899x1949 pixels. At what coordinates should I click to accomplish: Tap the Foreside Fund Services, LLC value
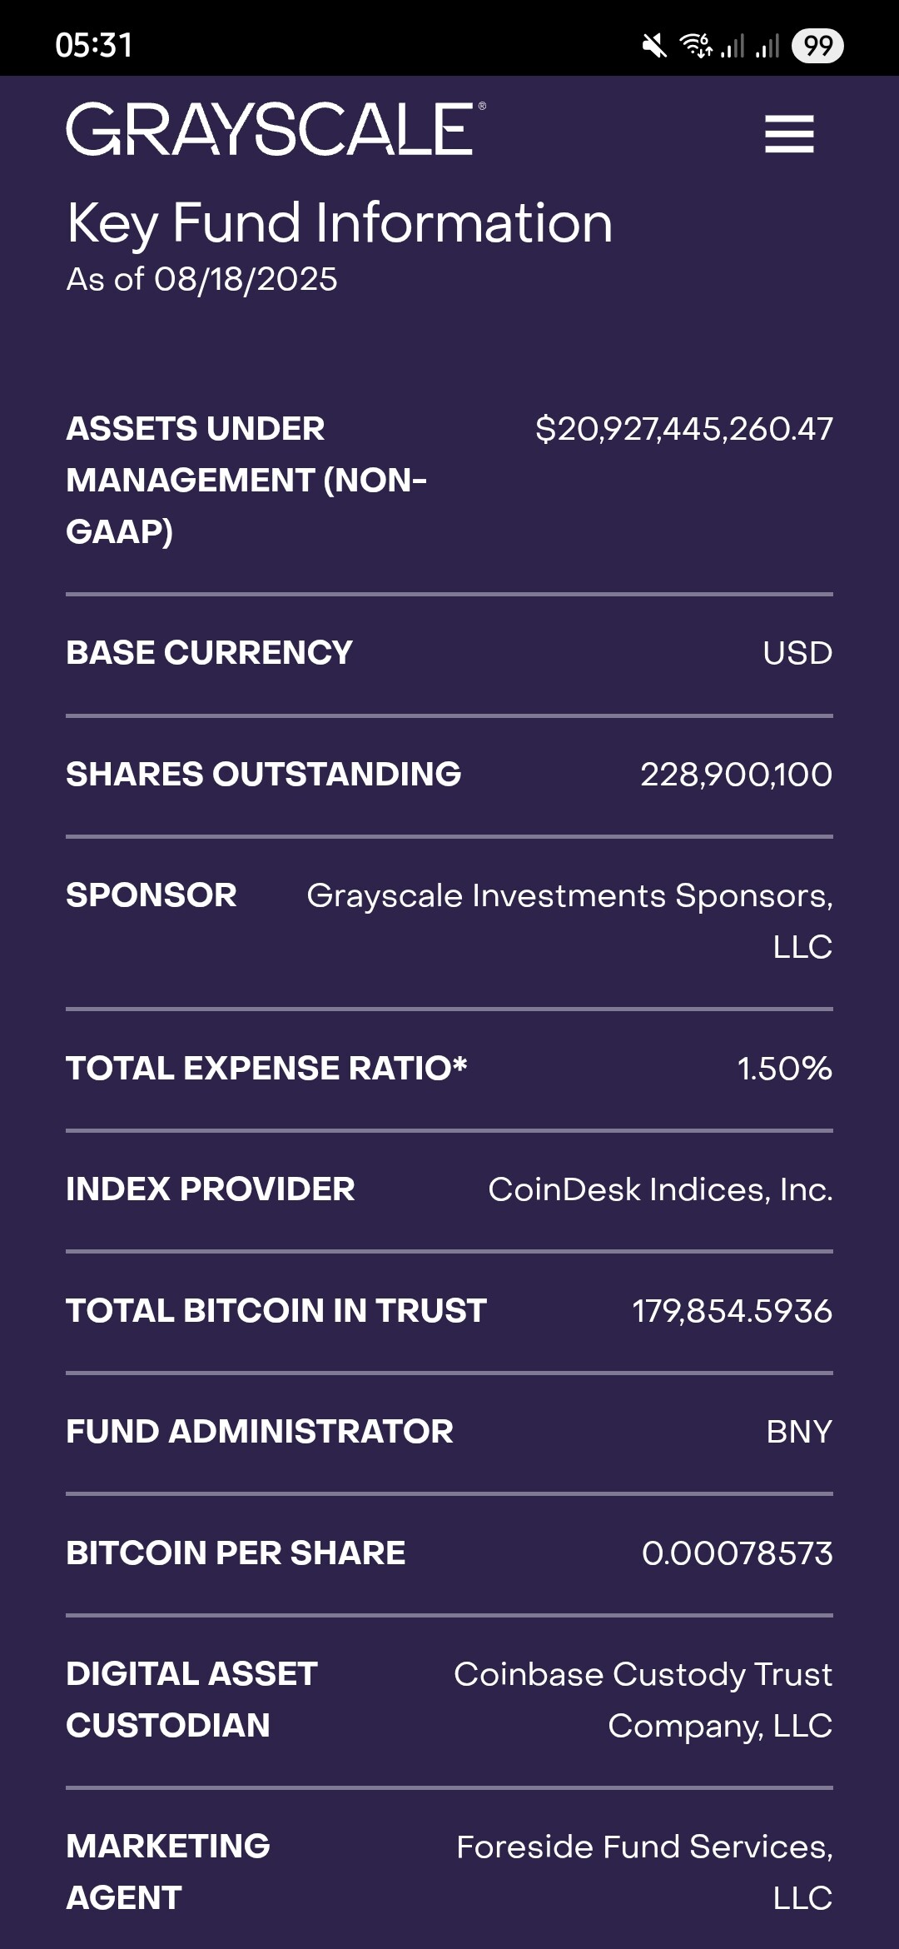tap(644, 1872)
